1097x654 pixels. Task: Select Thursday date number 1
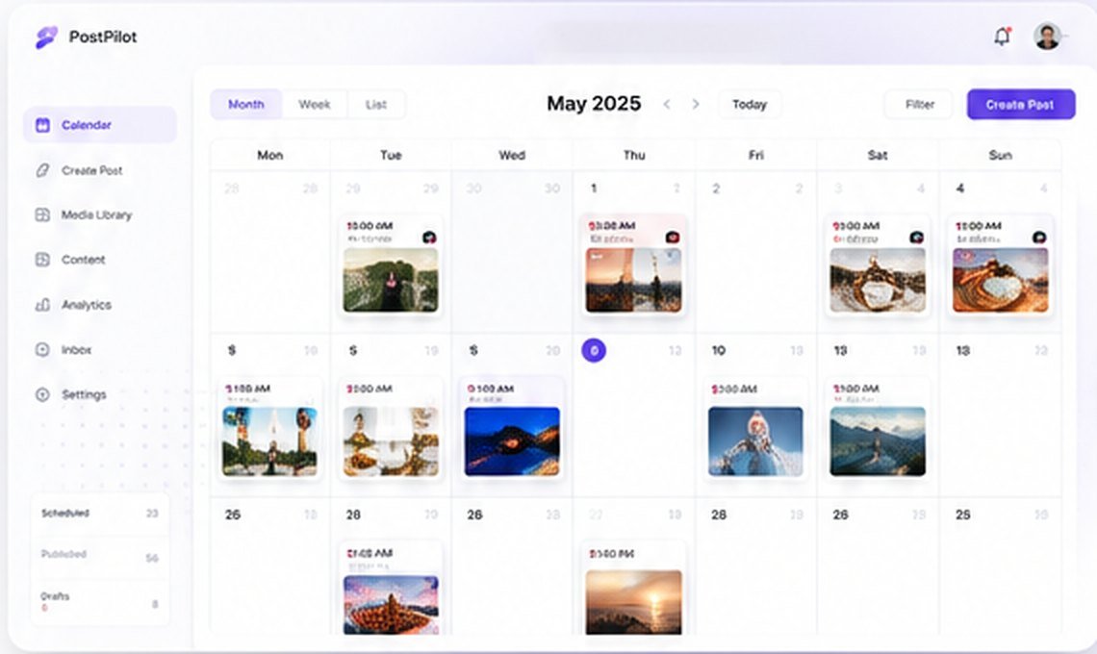tap(594, 189)
